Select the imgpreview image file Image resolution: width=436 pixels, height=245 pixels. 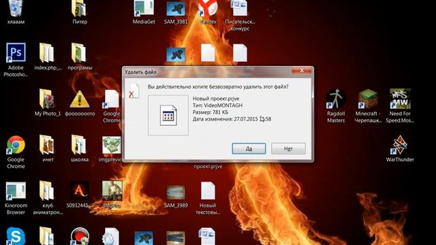coord(111,148)
